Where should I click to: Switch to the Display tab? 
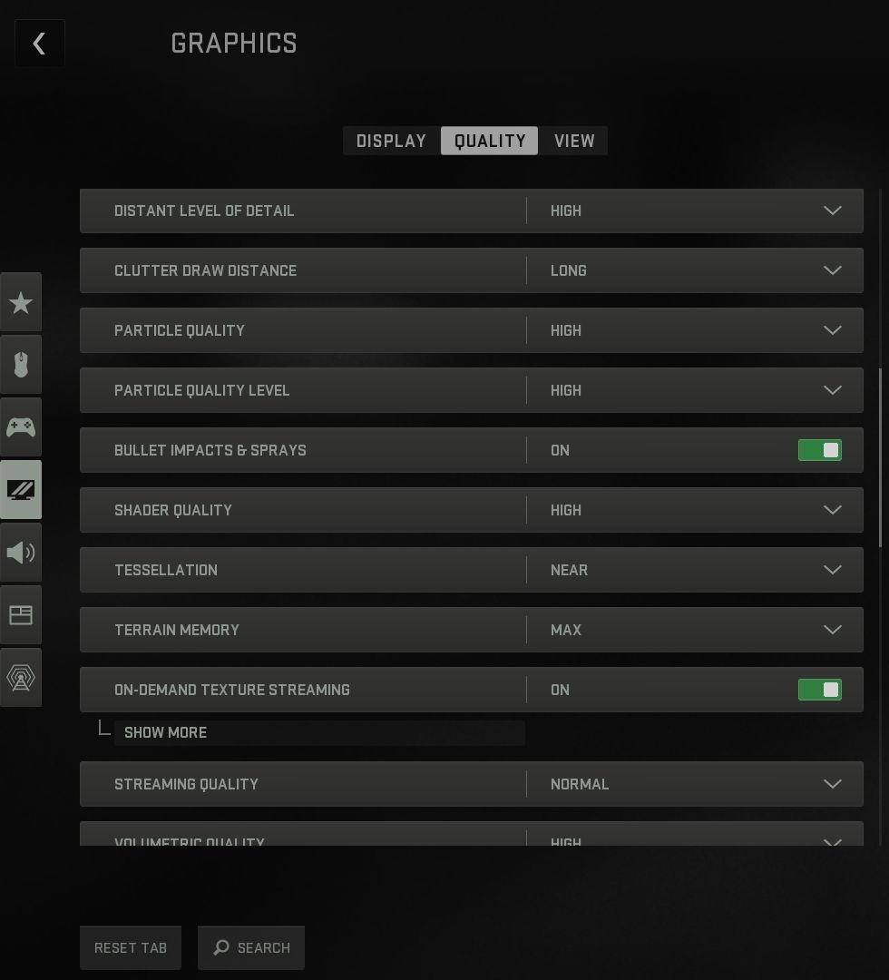pos(391,141)
